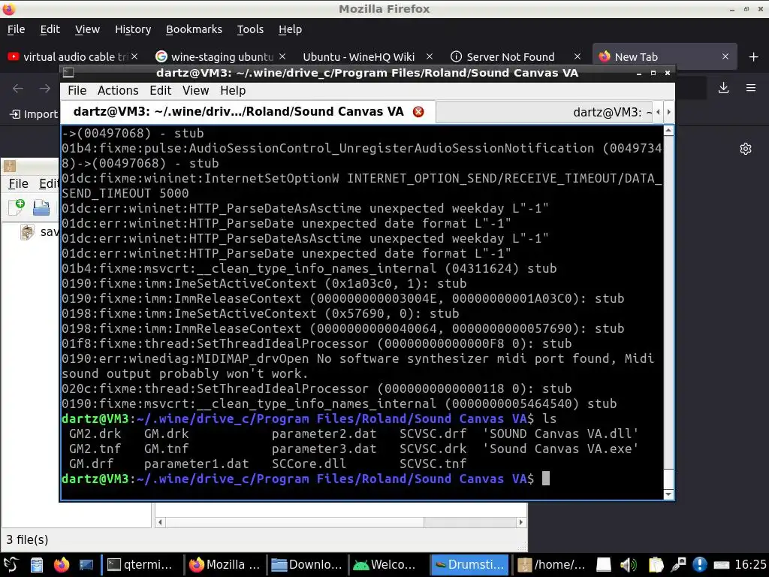Screen dimensions: 769x577
Task: Close the active qterminal tab with red X
Action: click(x=418, y=112)
